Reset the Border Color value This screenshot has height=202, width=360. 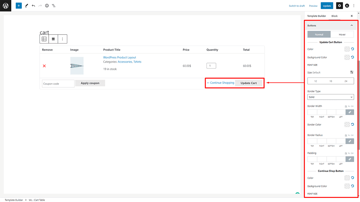click(x=352, y=125)
